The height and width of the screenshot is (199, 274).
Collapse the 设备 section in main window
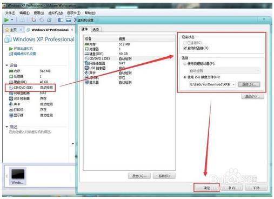point(7,65)
